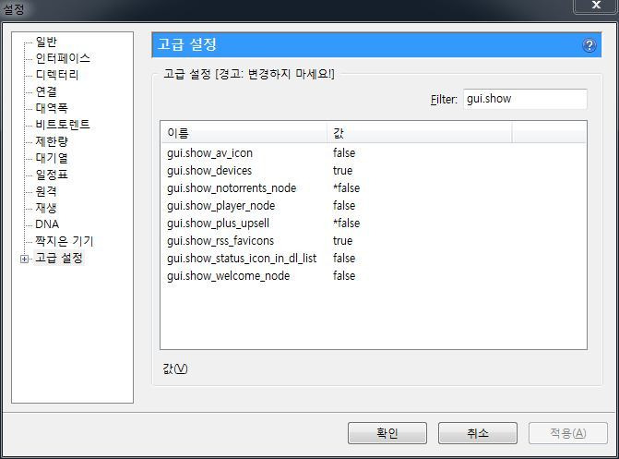Sort by 이름 column header
Image resolution: width=619 pixels, height=459 pixels.
[x=244, y=133]
